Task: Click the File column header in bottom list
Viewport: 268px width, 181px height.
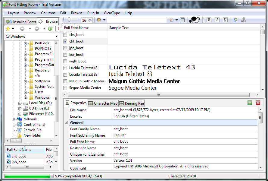Action: [49, 150]
